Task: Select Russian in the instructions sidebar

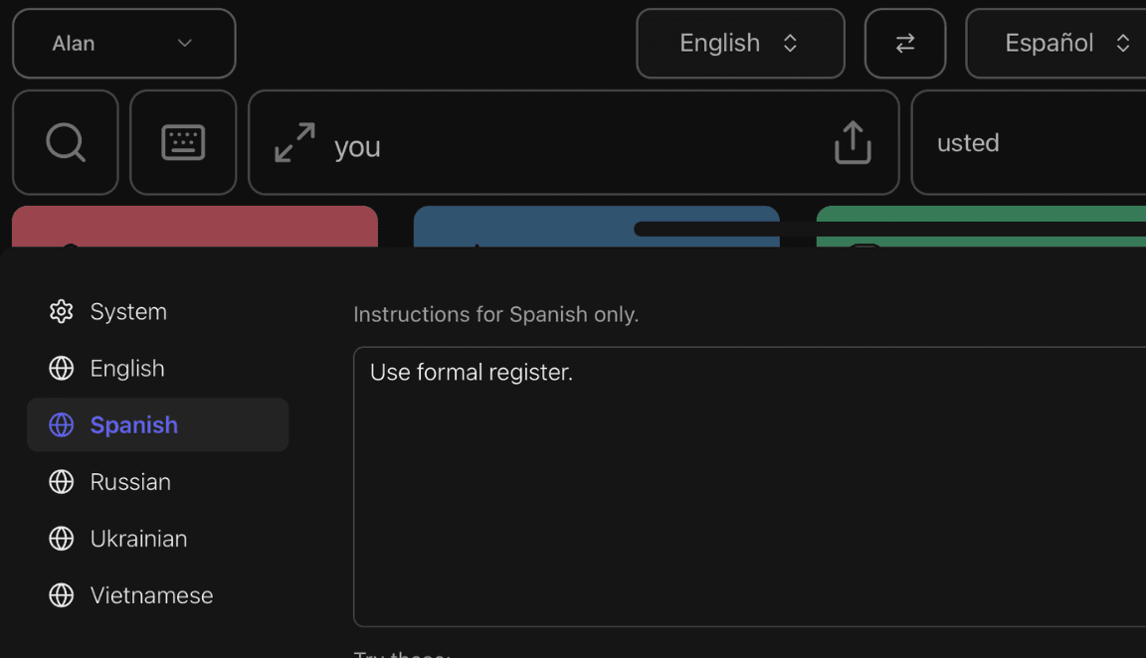Action: [x=130, y=481]
